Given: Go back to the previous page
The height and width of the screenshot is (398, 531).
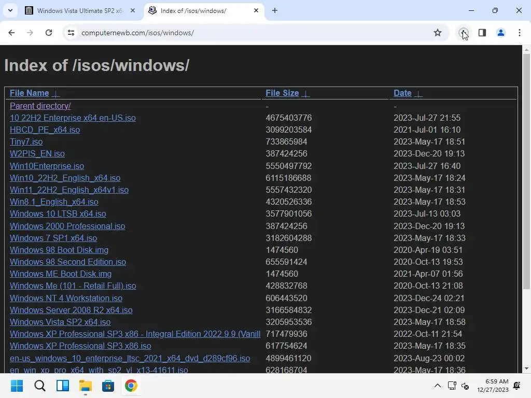Looking at the screenshot, I should 11,33.
